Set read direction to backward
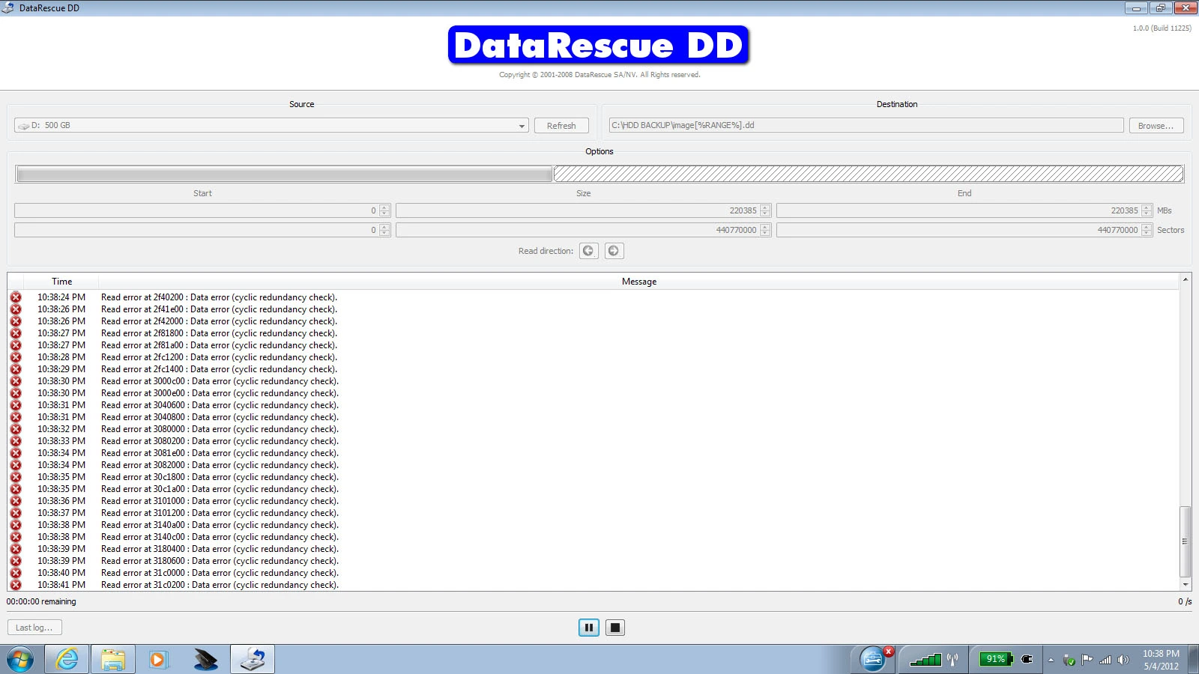1199x674 pixels. (x=588, y=251)
